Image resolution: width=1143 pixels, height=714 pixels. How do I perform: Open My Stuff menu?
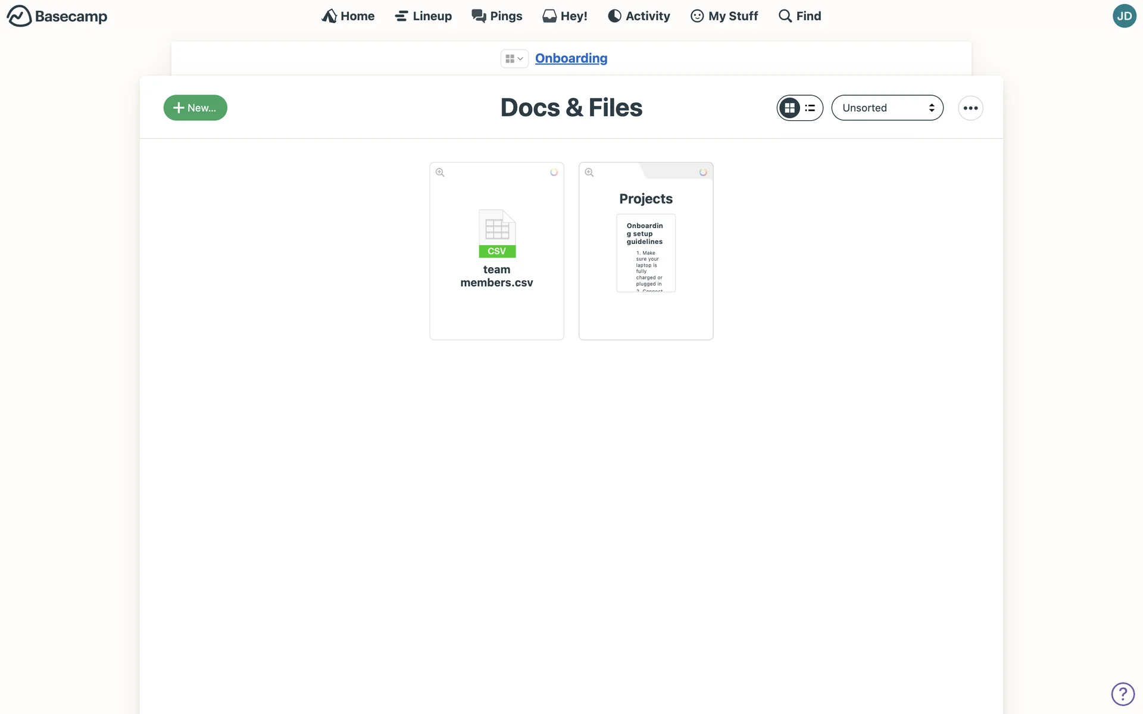(724, 16)
